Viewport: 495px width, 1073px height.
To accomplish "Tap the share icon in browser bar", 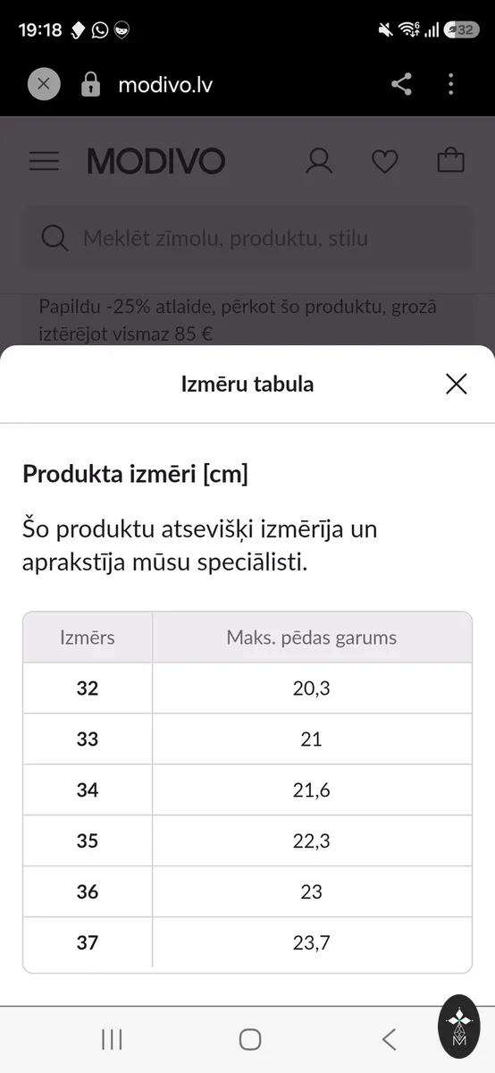I will click(x=402, y=85).
